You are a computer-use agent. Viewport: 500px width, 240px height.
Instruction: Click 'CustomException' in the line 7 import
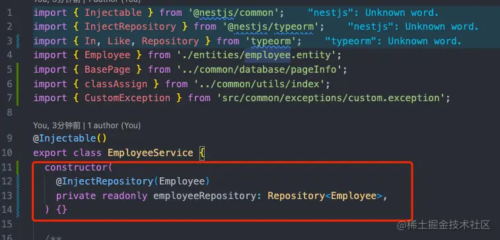[127, 98]
